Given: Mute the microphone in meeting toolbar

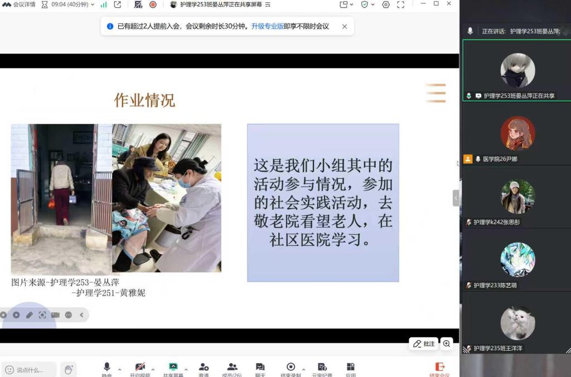Looking at the screenshot, I should 107,368.
